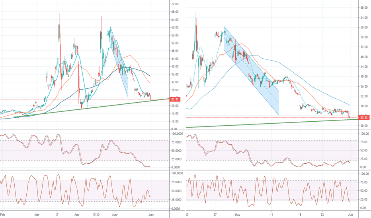Click the Mar label on left time axis
Image resolution: width=371 pixels, height=218 pixels.
pyautogui.click(x=37, y=215)
